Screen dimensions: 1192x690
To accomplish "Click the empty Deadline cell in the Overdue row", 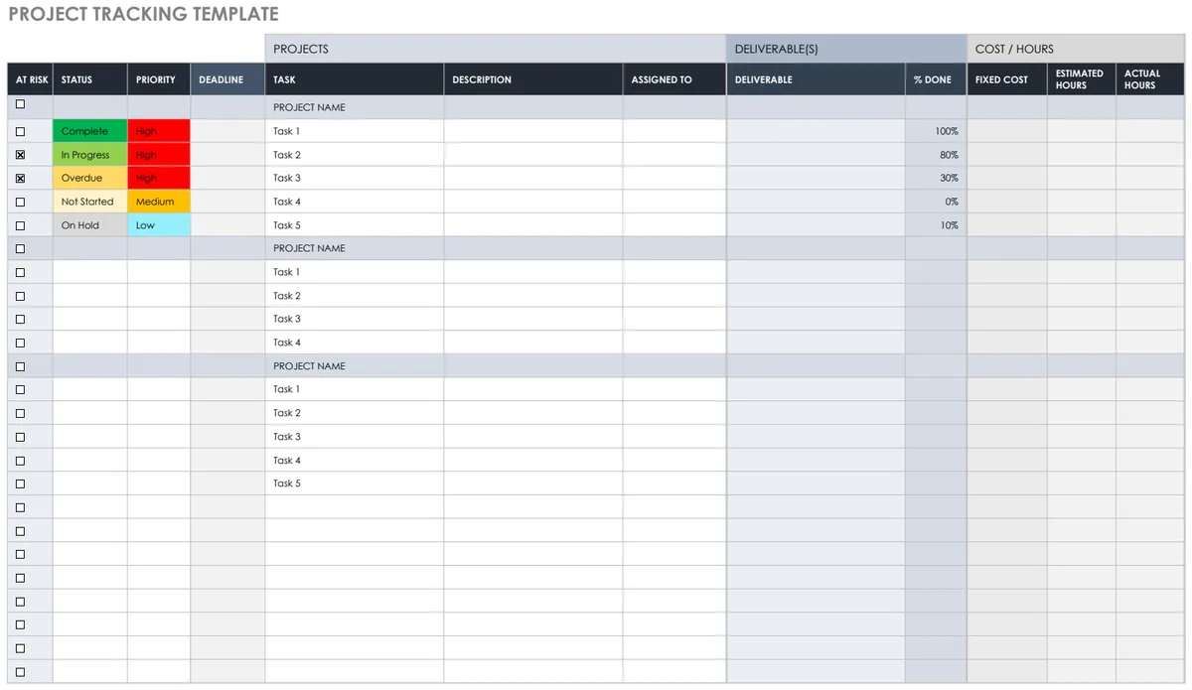I will 227,179.
